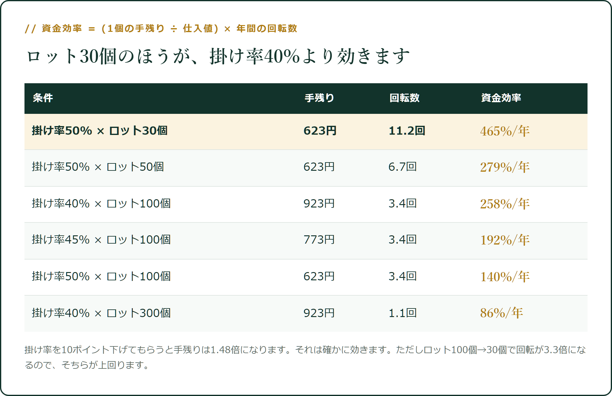612x396 pixels.
Task: Select the row 掛け率50% × ロット30個
Action: tap(306, 132)
